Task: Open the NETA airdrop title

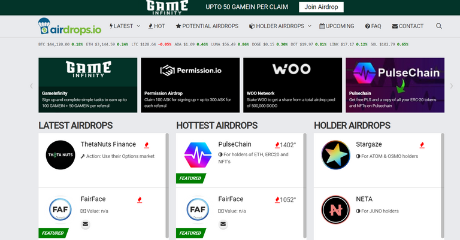Action: coord(364,199)
